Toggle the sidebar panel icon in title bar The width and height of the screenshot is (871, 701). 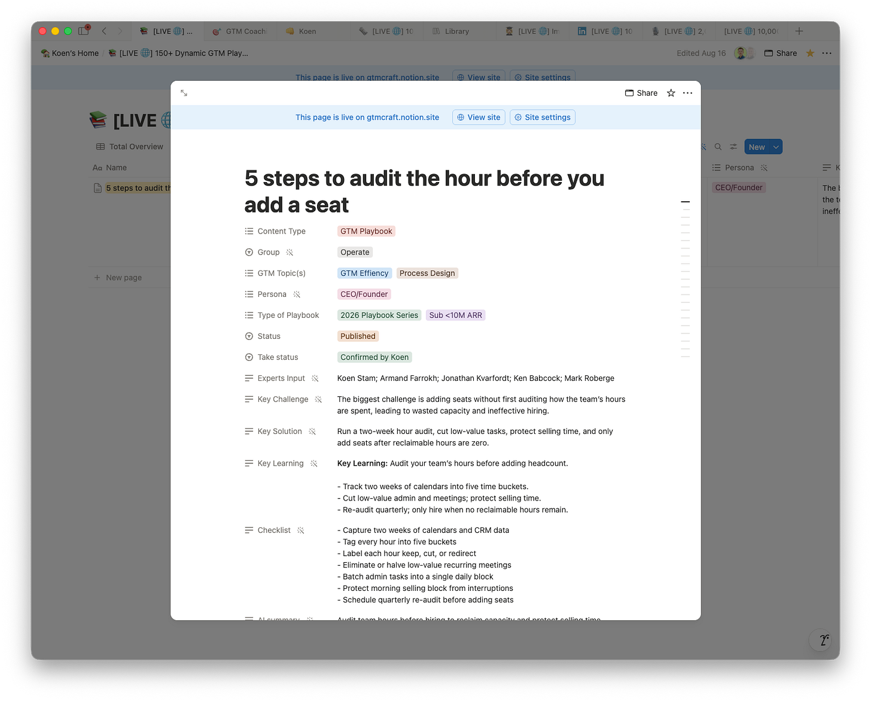84,31
